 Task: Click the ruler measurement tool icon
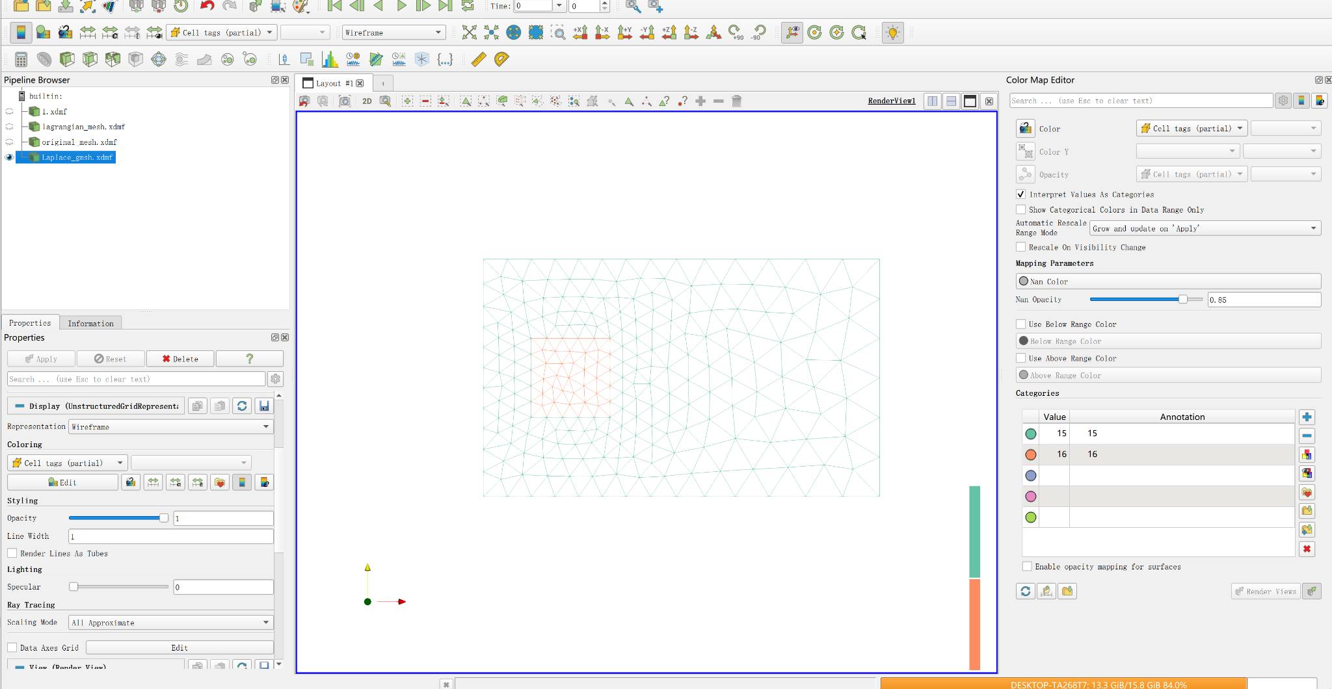point(479,60)
